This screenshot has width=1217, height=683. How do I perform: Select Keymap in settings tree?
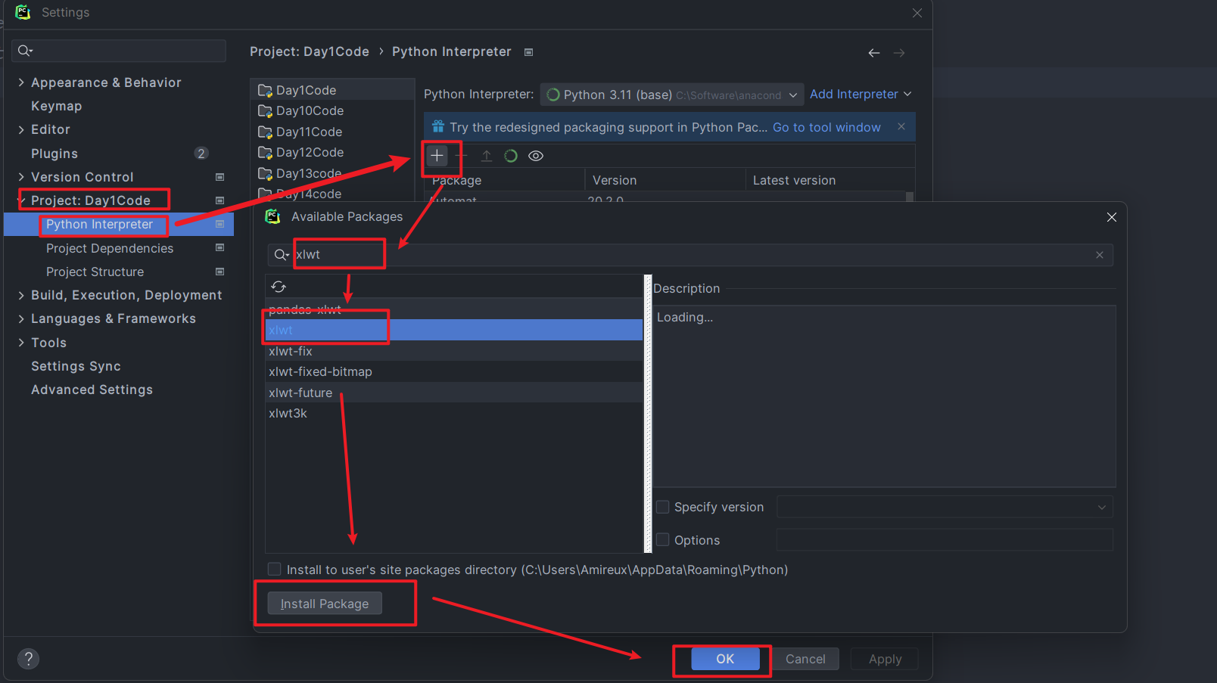[56, 106]
